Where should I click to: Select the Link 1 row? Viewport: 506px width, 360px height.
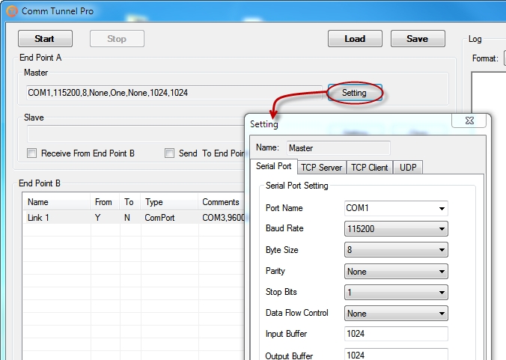pos(134,218)
